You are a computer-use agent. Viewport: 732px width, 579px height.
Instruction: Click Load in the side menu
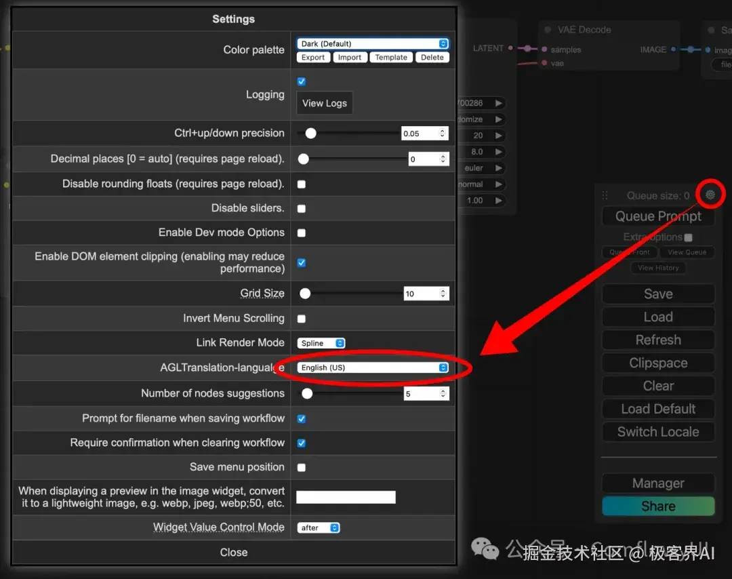point(658,317)
